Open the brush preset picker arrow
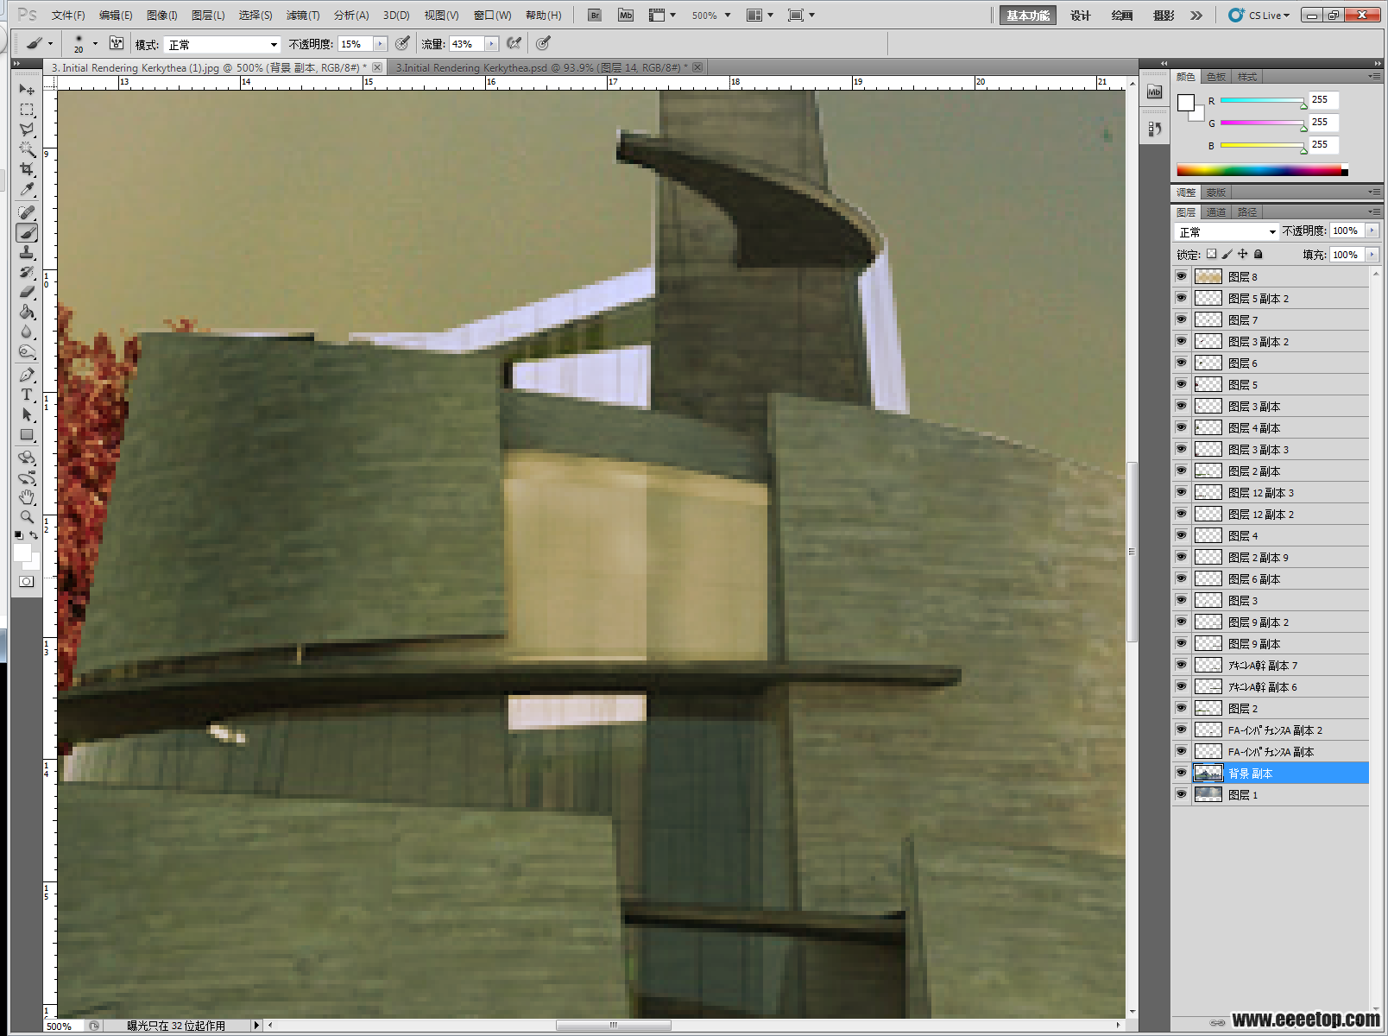This screenshot has height=1036, width=1388. pyautogui.click(x=95, y=43)
